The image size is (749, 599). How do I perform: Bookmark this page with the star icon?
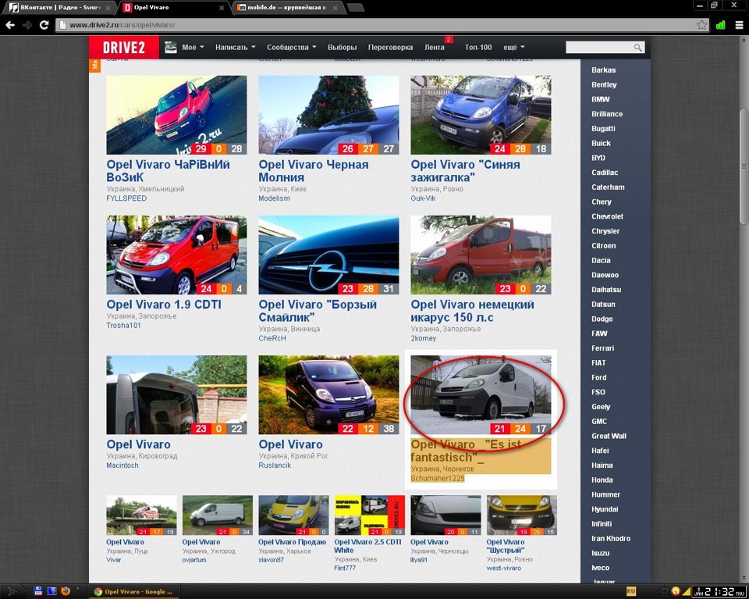701,25
